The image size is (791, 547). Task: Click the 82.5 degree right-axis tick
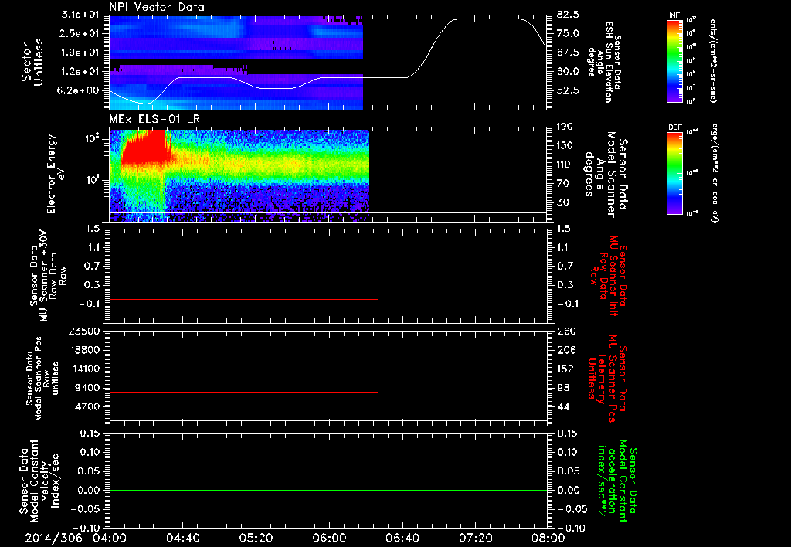(x=568, y=15)
